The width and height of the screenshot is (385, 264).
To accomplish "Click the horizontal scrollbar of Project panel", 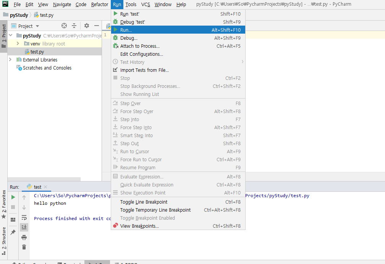I will (x=44, y=179).
